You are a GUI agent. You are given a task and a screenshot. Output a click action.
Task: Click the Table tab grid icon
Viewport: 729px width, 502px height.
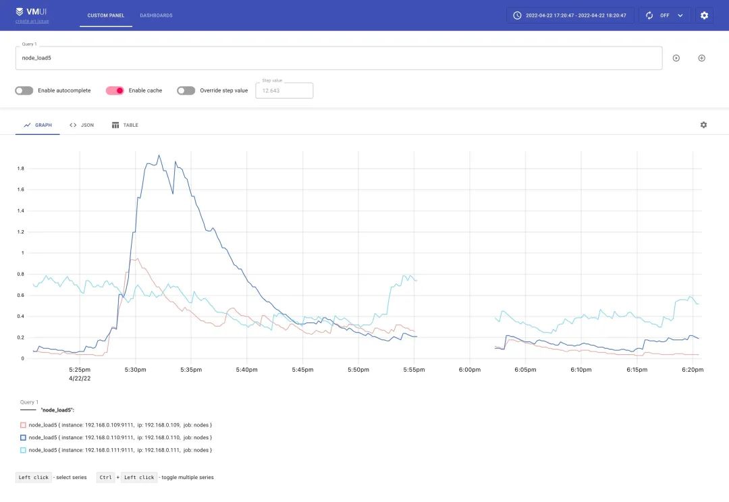pos(115,125)
